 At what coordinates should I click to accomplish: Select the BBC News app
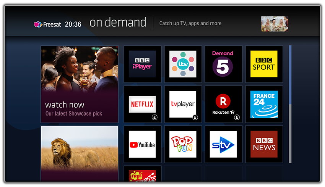coord(264,144)
